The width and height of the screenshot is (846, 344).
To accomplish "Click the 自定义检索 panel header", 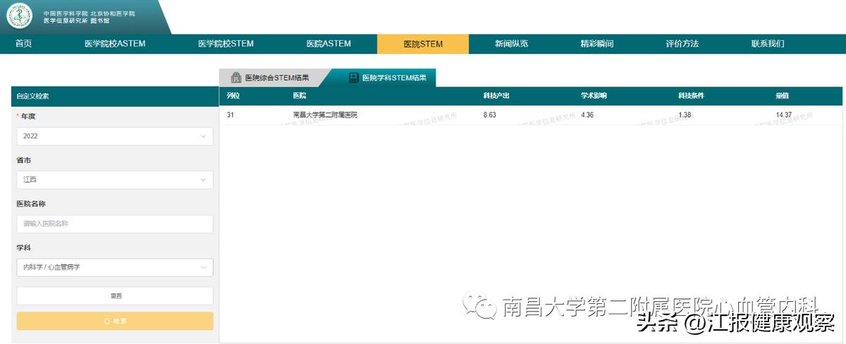I will click(115, 96).
